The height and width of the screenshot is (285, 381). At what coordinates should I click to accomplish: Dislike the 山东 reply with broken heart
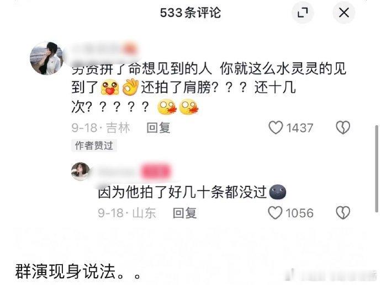(x=342, y=213)
